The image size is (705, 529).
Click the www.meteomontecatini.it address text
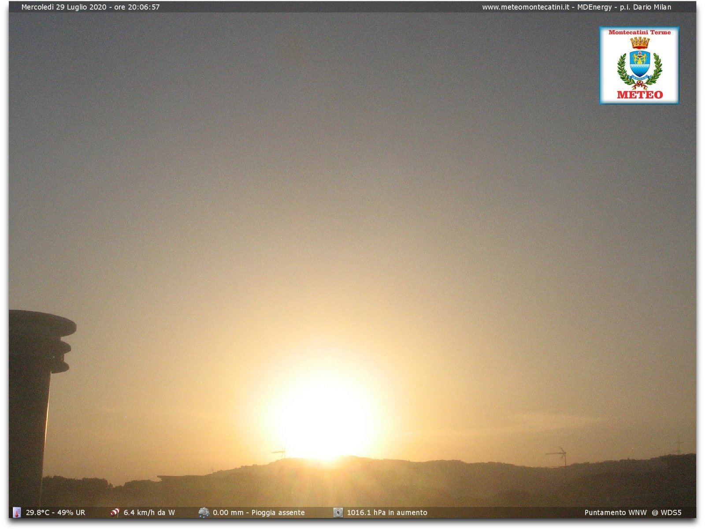pyautogui.click(x=525, y=7)
